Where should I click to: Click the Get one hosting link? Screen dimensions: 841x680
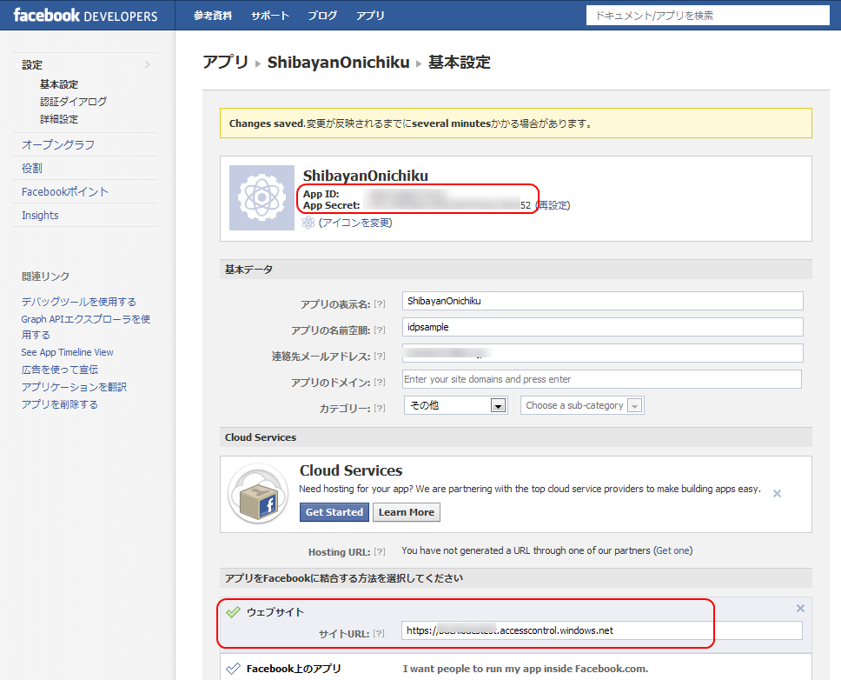point(673,550)
